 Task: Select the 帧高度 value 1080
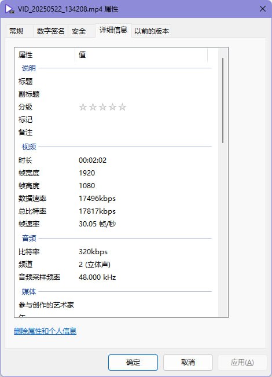tap(87, 186)
